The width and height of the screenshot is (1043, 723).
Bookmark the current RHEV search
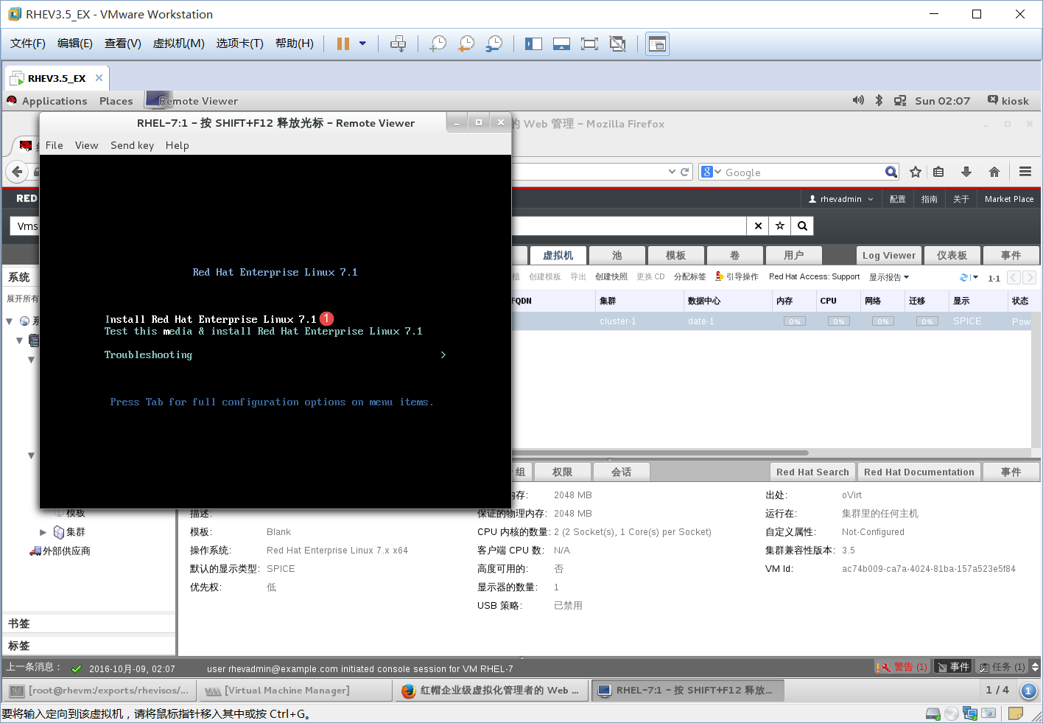pos(780,226)
